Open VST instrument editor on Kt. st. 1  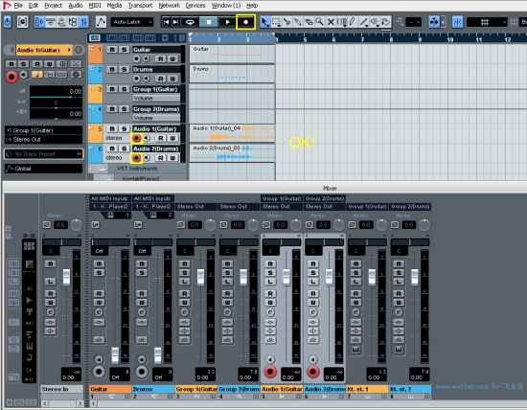pyautogui.click(x=355, y=351)
